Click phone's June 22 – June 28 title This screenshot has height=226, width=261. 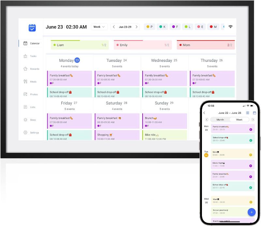pyautogui.click(x=230, y=113)
